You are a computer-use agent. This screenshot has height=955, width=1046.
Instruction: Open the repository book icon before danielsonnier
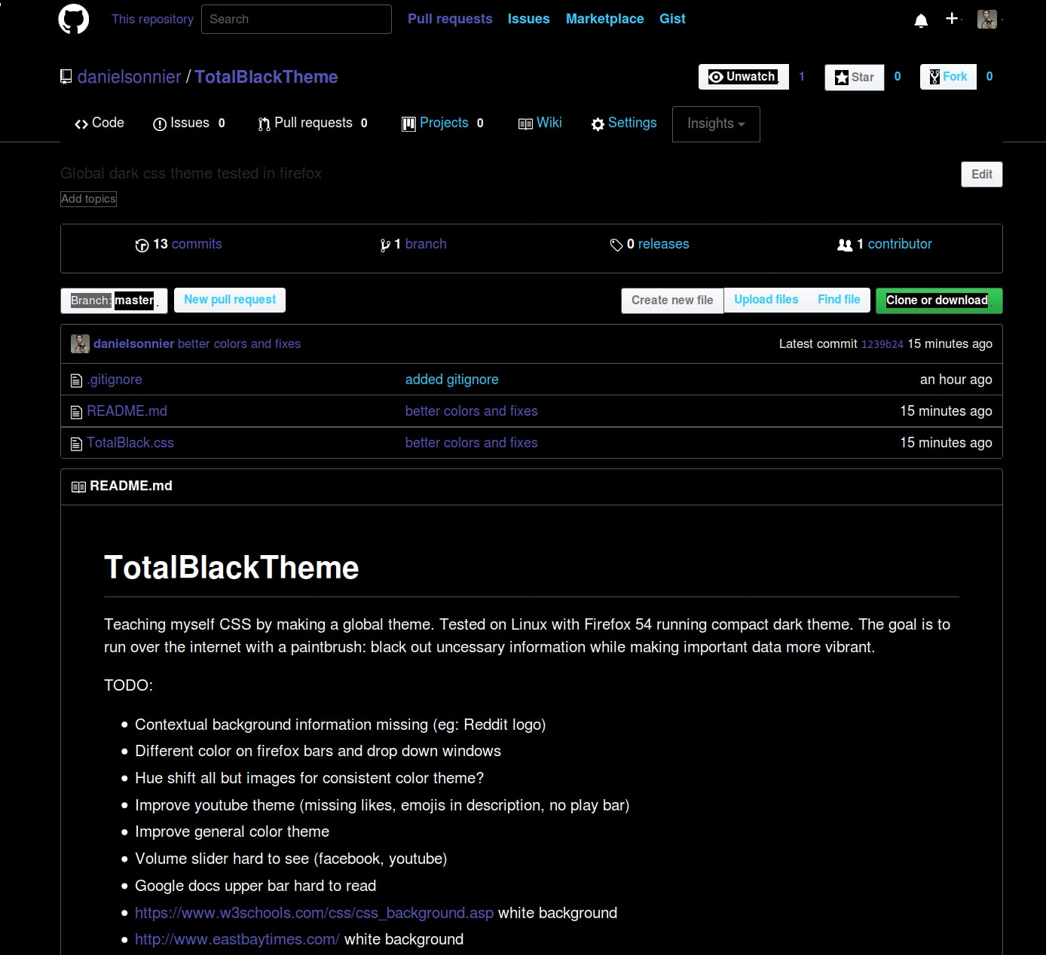click(x=66, y=76)
